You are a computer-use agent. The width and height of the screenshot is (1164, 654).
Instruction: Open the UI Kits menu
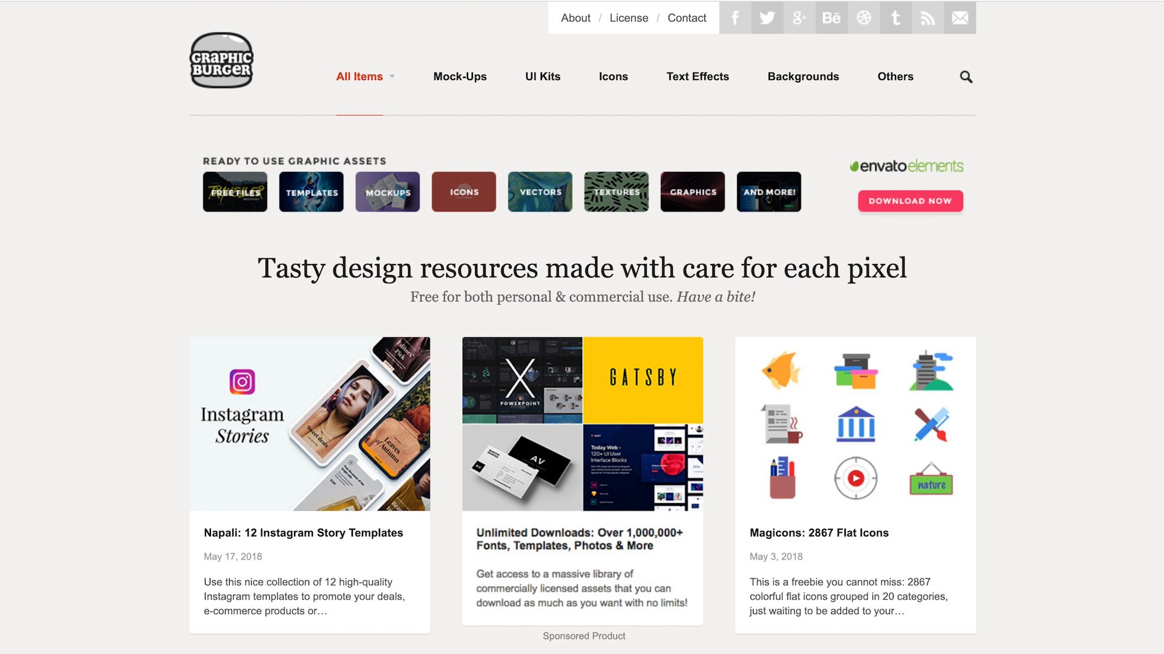click(x=543, y=77)
